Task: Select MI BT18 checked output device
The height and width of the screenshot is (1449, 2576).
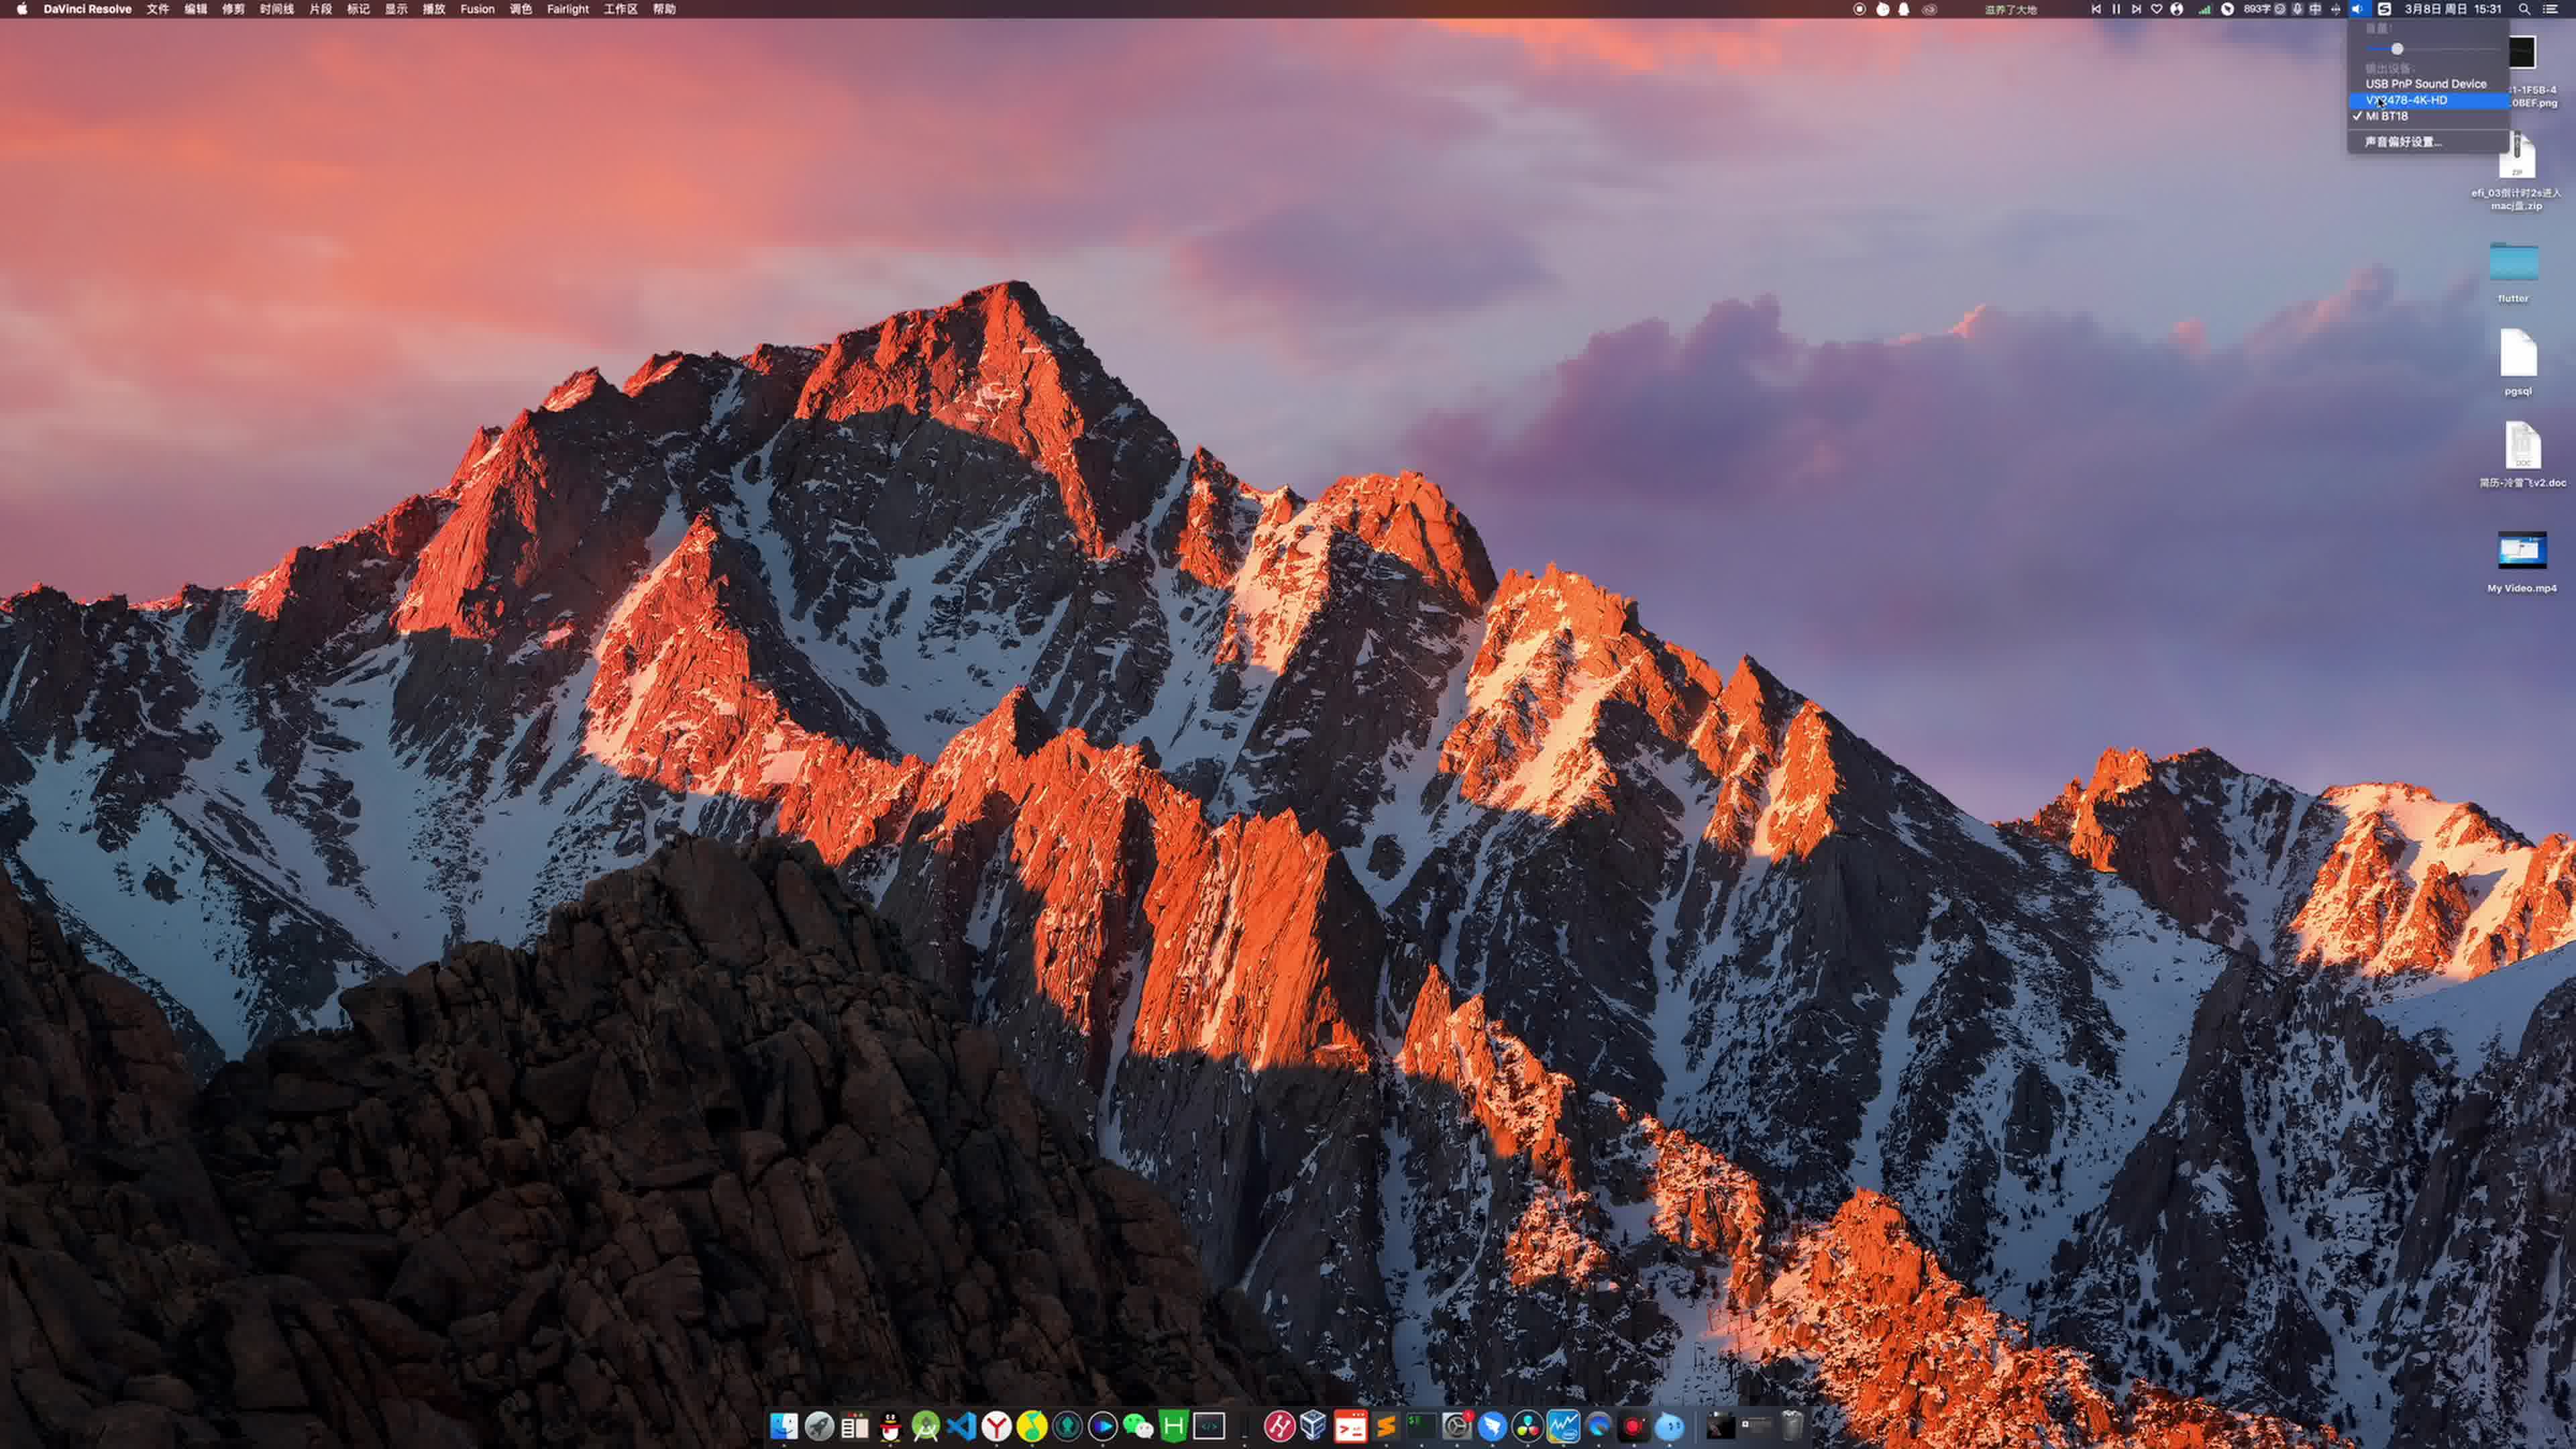Action: [x=2387, y=116]
